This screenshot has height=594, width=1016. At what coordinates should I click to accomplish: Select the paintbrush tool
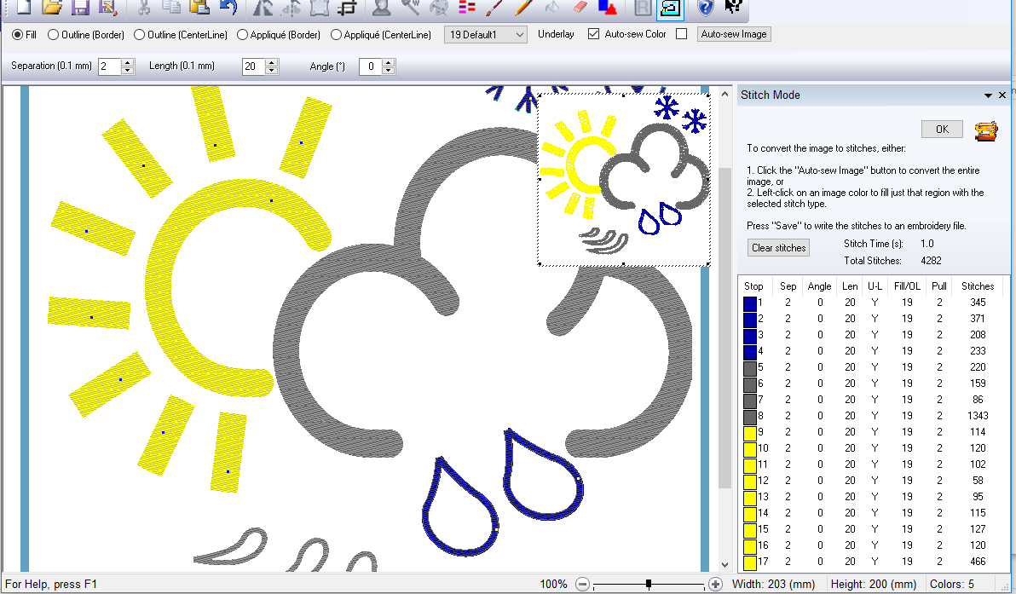click(x=494, y=7)
